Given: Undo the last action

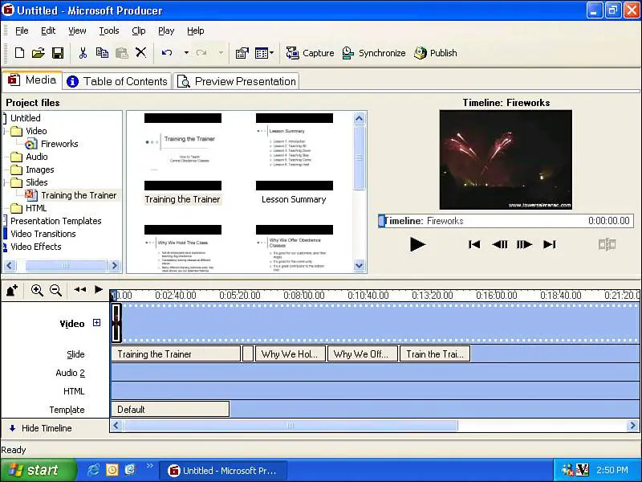Looking at the screenshot, I should coord(167,53).
